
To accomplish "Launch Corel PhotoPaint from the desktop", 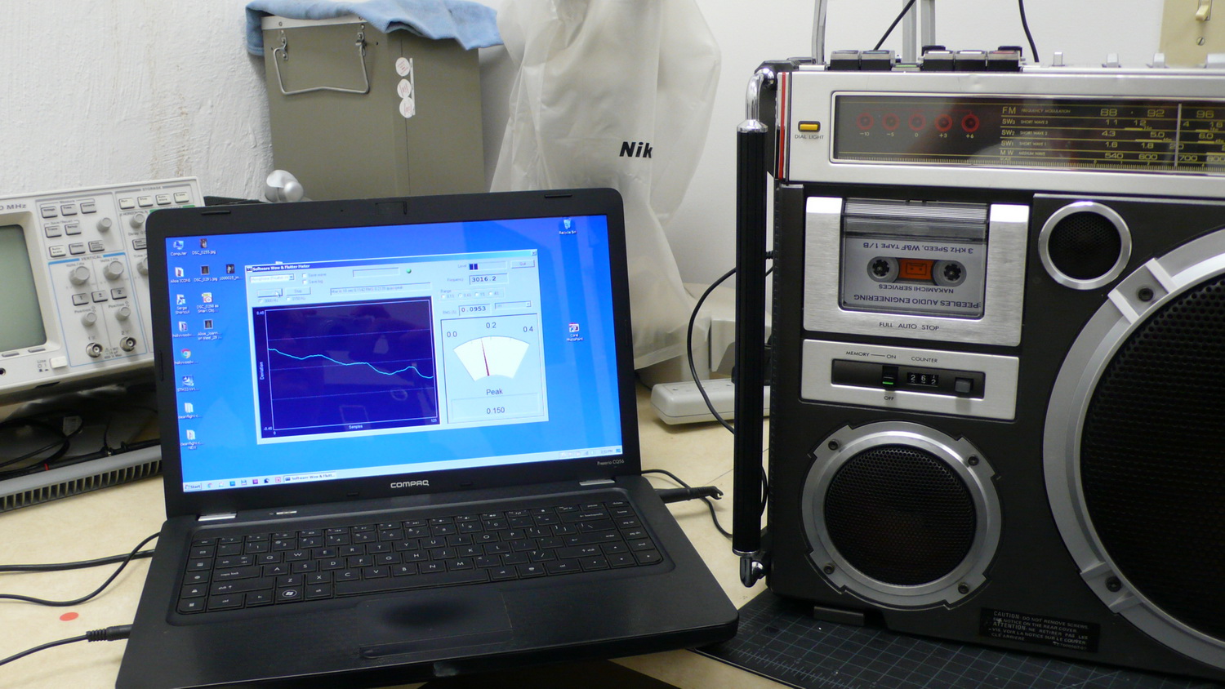I will (573, 331).
